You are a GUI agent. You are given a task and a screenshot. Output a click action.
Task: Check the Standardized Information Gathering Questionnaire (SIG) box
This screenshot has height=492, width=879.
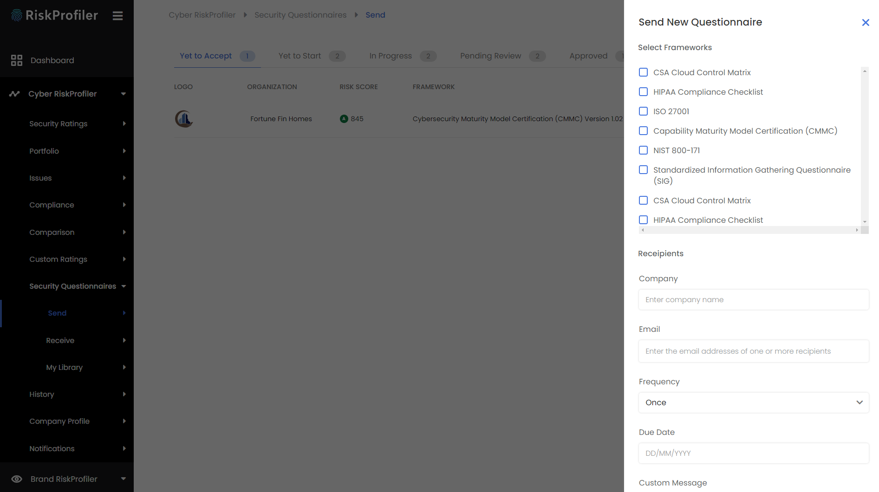pos(643,170)
